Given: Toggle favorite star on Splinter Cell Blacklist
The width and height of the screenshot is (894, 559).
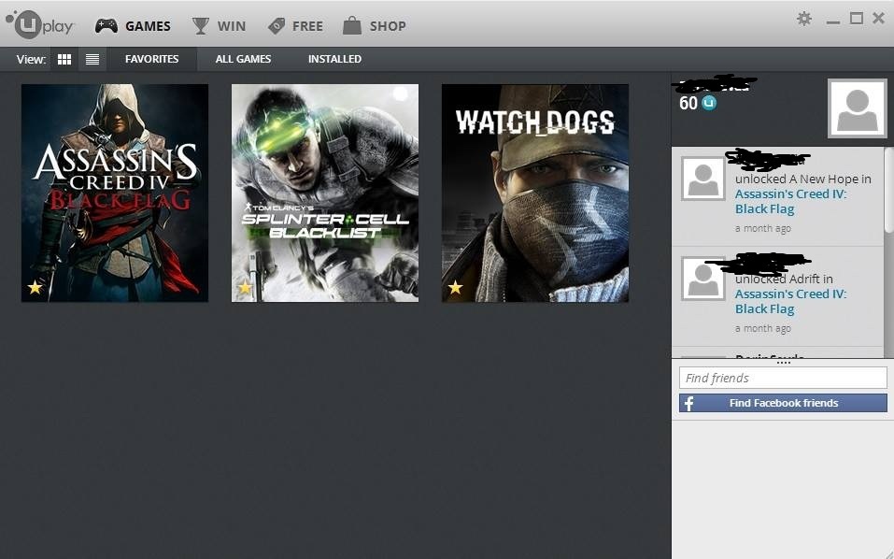Looking at the screenshot, I should (245, 287).
